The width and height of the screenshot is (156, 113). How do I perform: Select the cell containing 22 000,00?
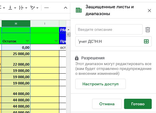(x=16, y=62)
